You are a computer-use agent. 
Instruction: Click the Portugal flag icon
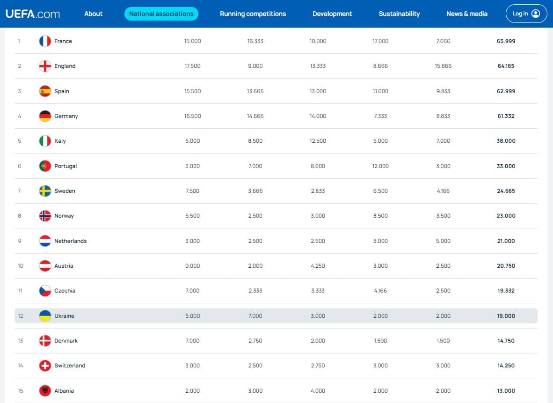pyautogui.click(x=45, y=166)
